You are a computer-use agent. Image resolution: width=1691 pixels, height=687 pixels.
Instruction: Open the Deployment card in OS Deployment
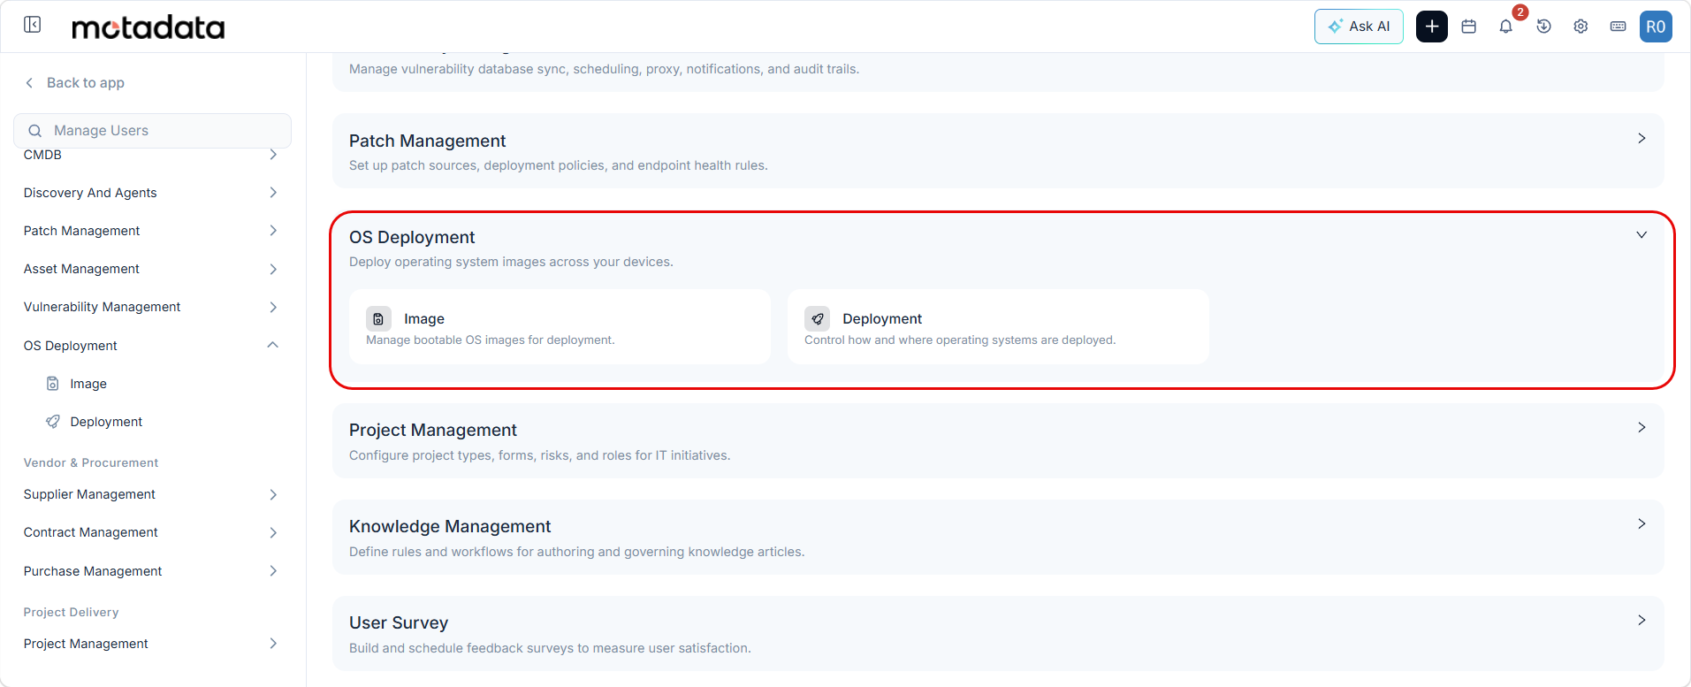coord(998,326)
